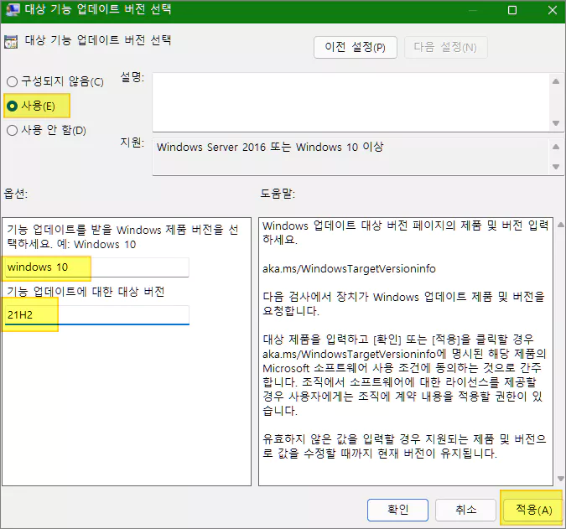
Task: Click the up arrow of the 도움말 scrollbar
Action: tap(560, 225)
